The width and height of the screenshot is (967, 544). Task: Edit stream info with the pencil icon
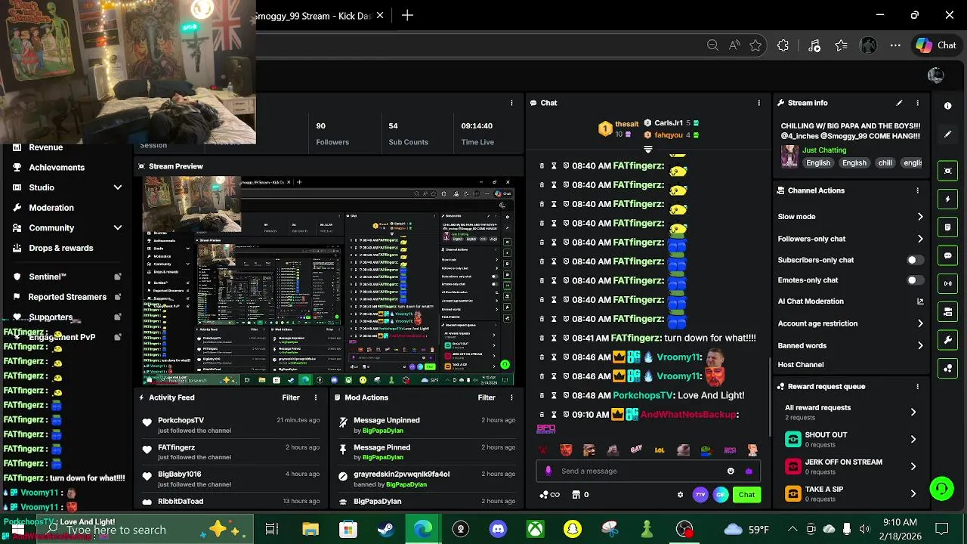(899, 103)
